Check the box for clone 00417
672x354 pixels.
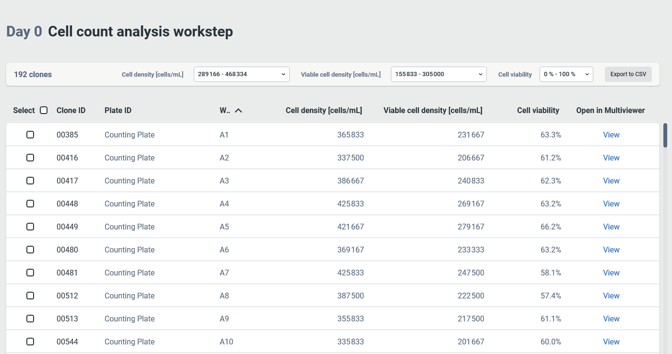click(30, 181)
